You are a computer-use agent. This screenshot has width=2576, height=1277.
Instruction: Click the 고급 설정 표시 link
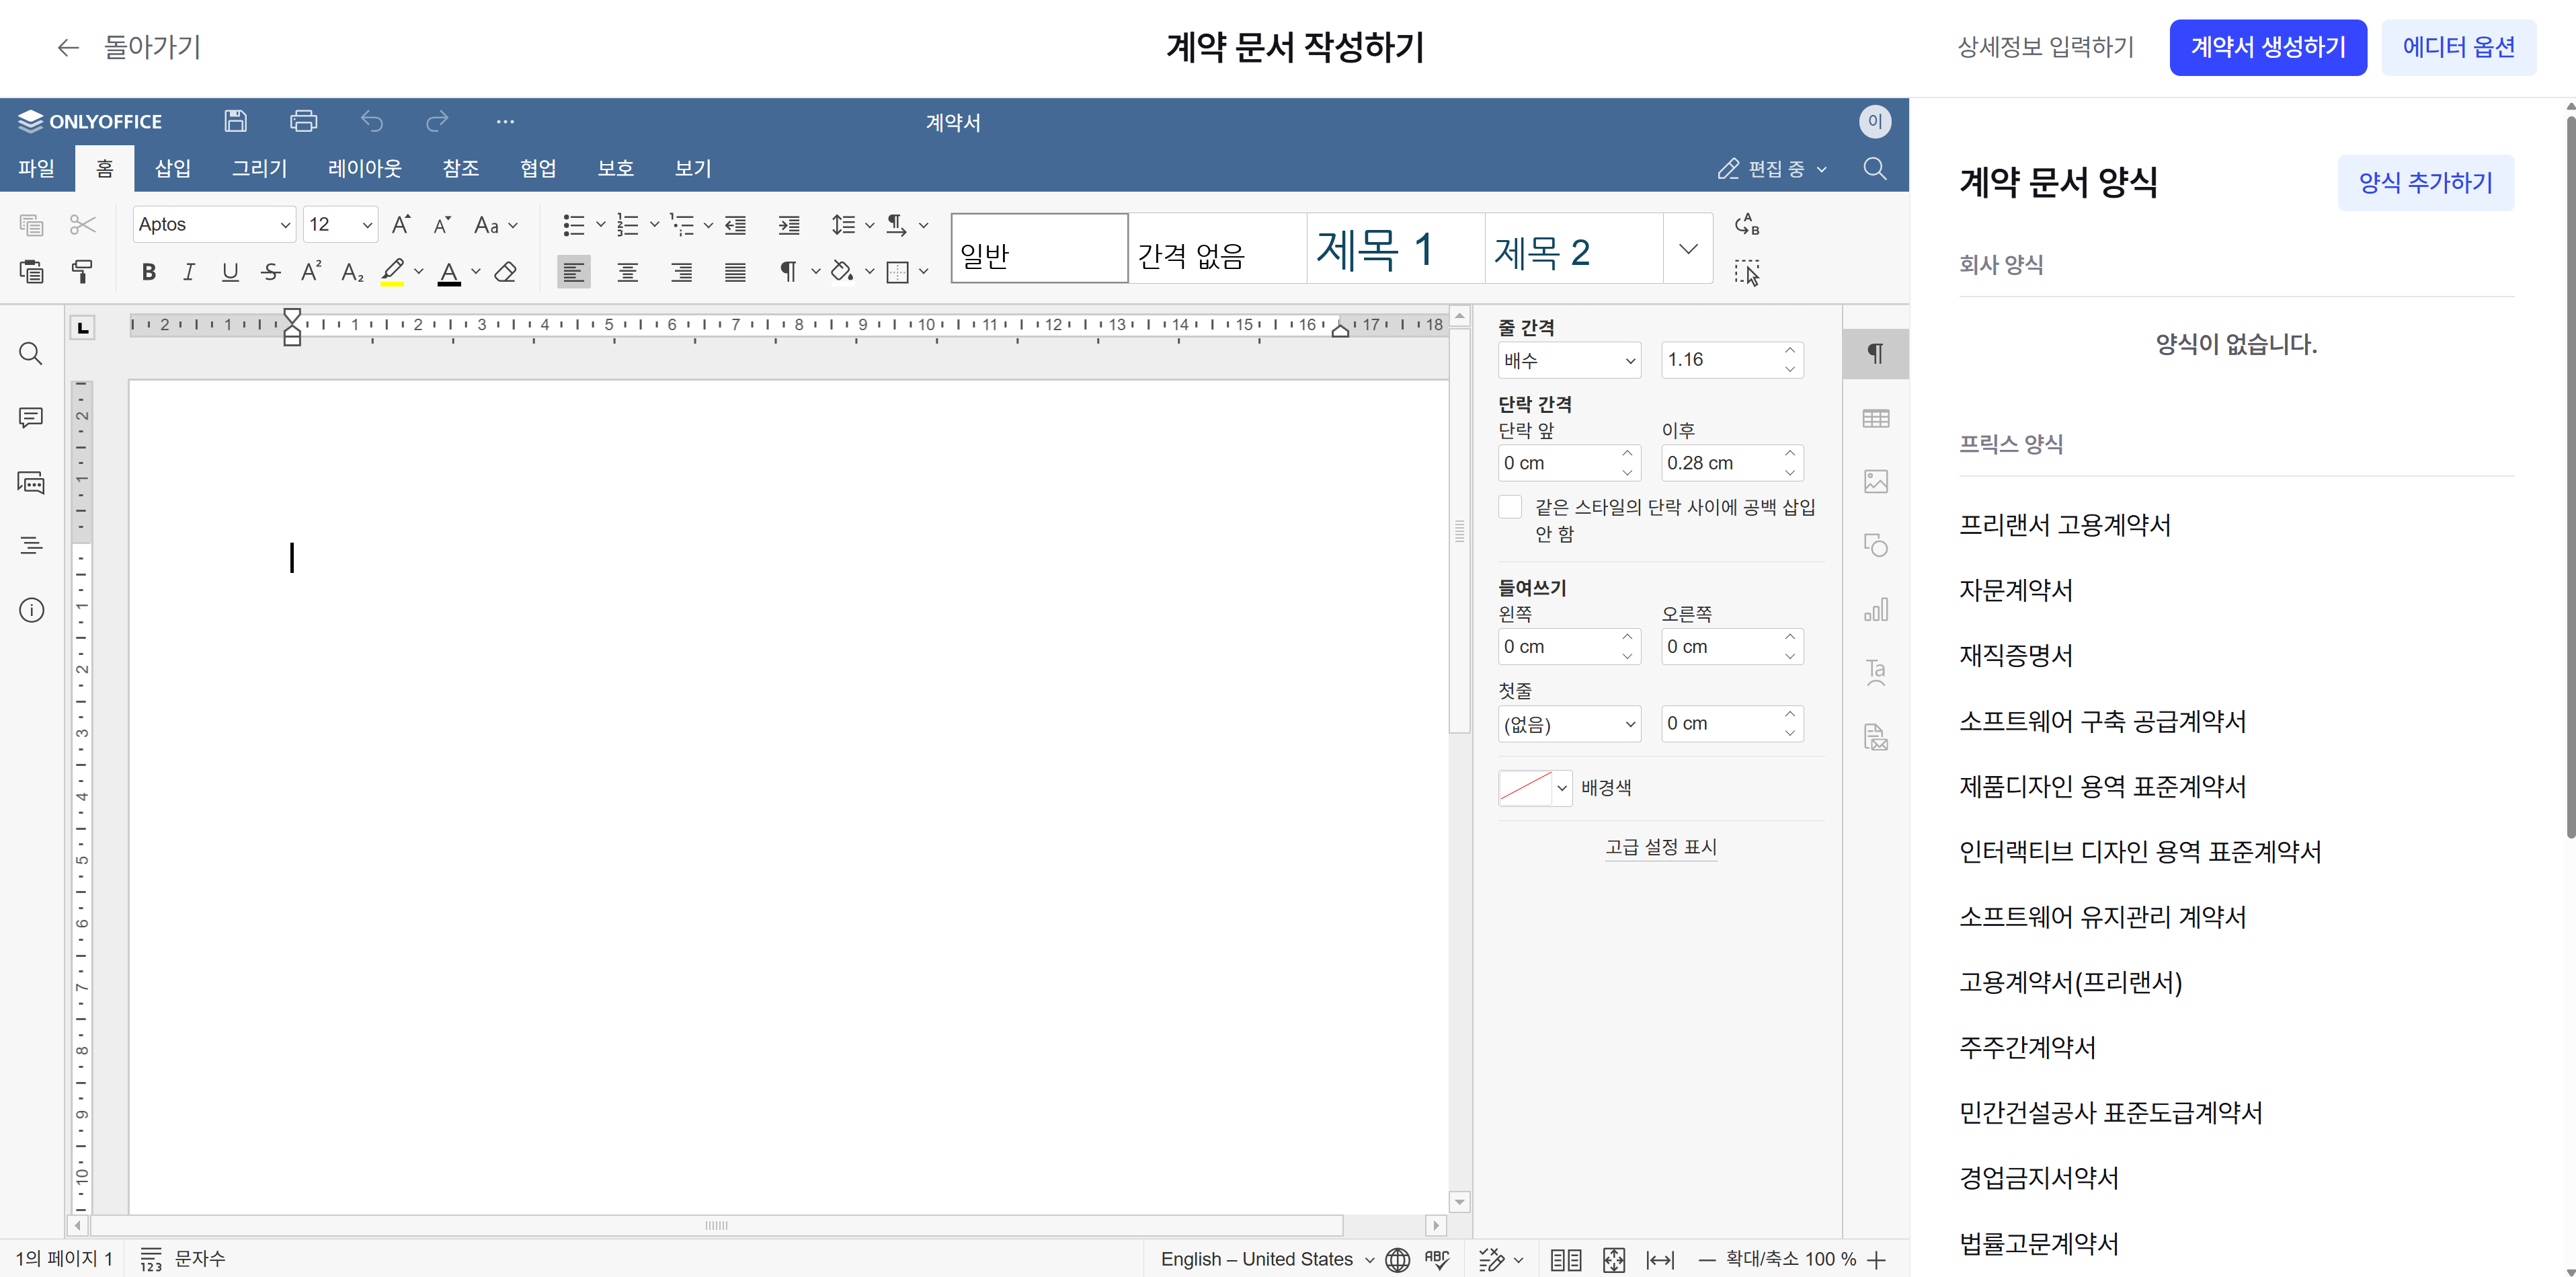[1660, 847]
